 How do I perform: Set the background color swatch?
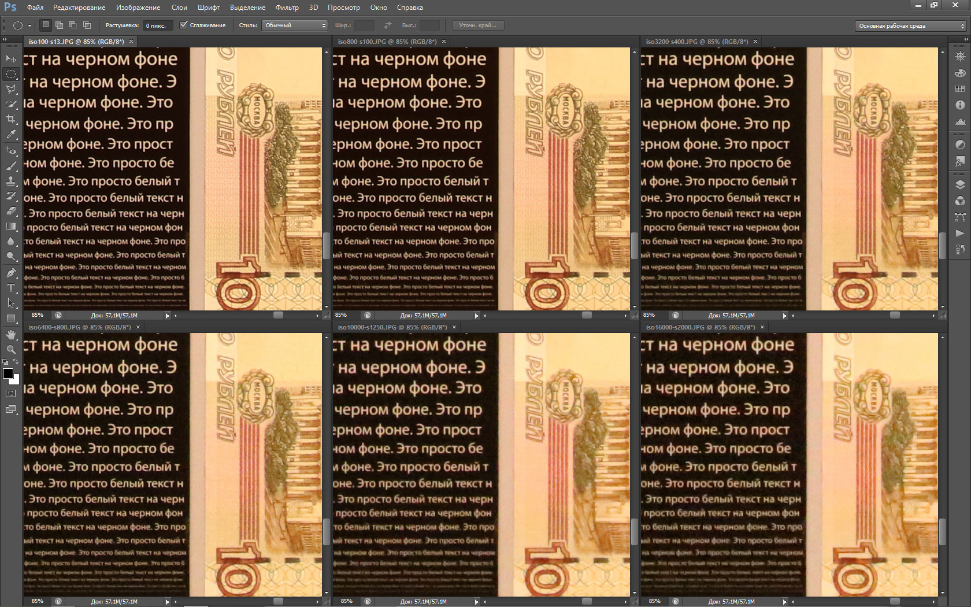(15, 380)
